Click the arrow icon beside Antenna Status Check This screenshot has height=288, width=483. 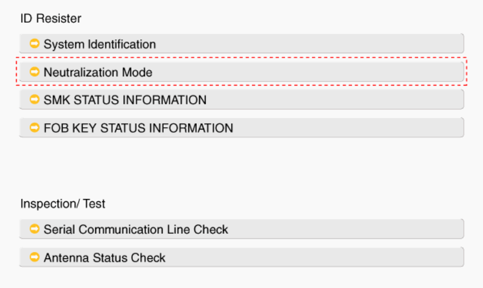pyautogui.click(x=35, y=257)
